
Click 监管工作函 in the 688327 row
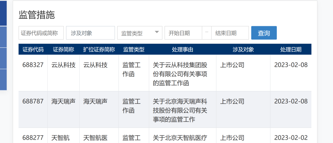tap(131, 69)
